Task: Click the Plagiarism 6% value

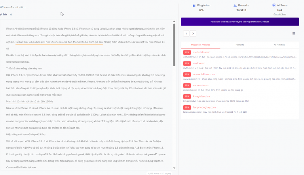Action: click(x=201, y=10)
